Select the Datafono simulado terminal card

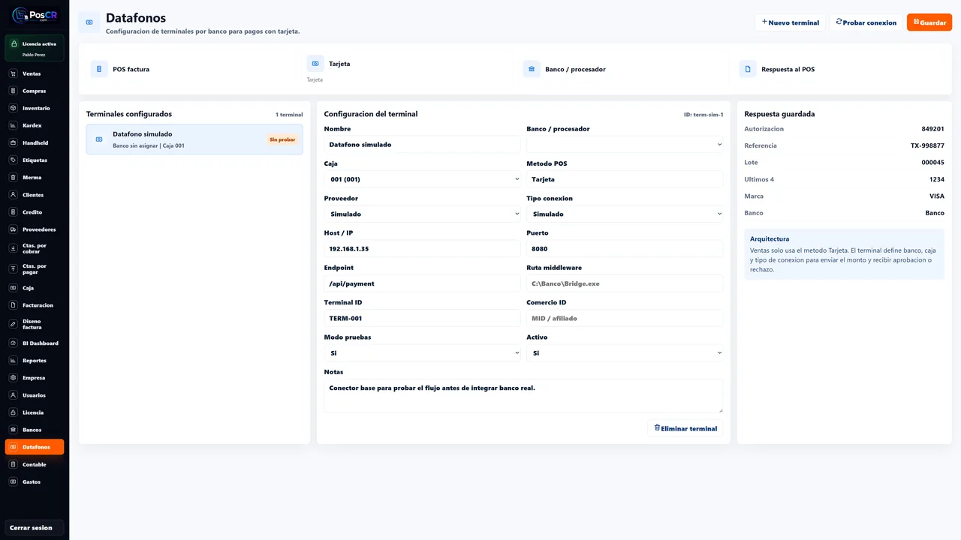pos(194,139)
